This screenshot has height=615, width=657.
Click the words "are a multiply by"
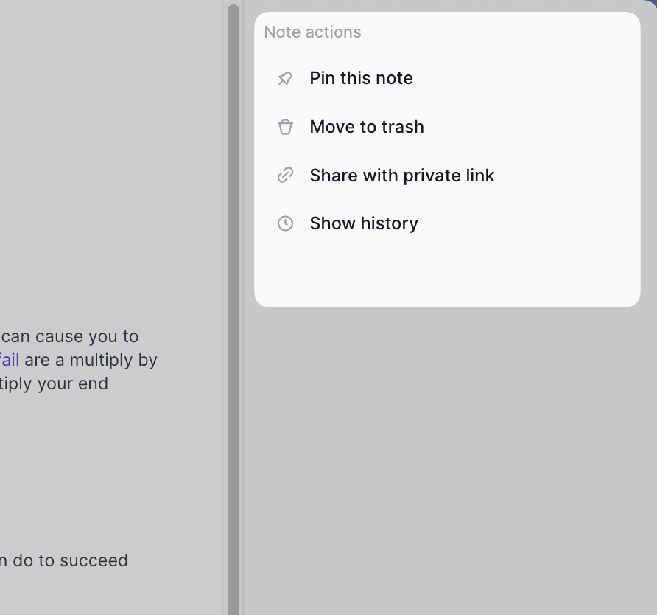[x=91, y=360]
